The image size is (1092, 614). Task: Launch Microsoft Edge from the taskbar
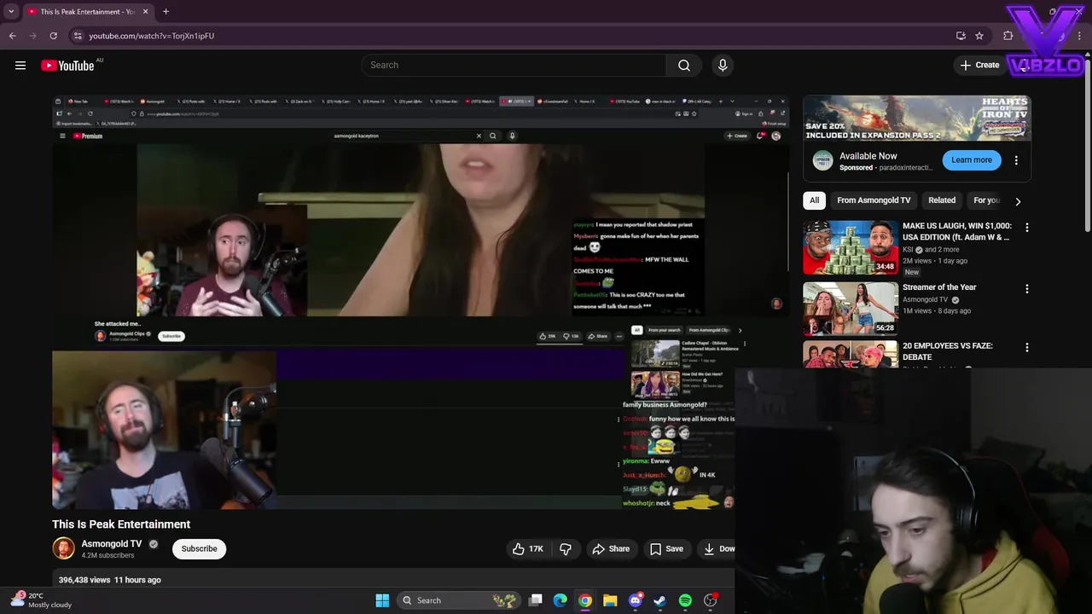click(561, 600)
